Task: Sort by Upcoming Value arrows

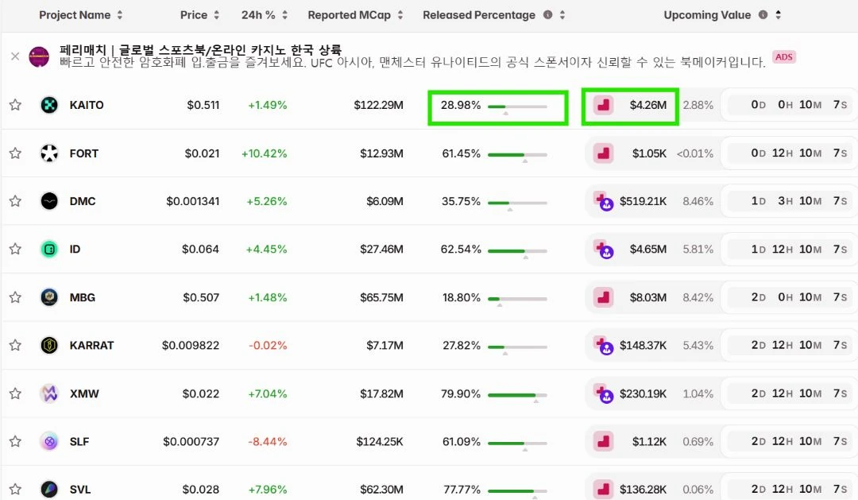Action: [x=778, y=15]
